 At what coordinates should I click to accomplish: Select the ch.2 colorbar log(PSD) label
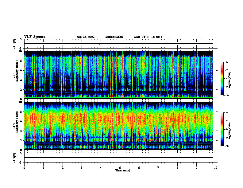click(x=230, y=130)
